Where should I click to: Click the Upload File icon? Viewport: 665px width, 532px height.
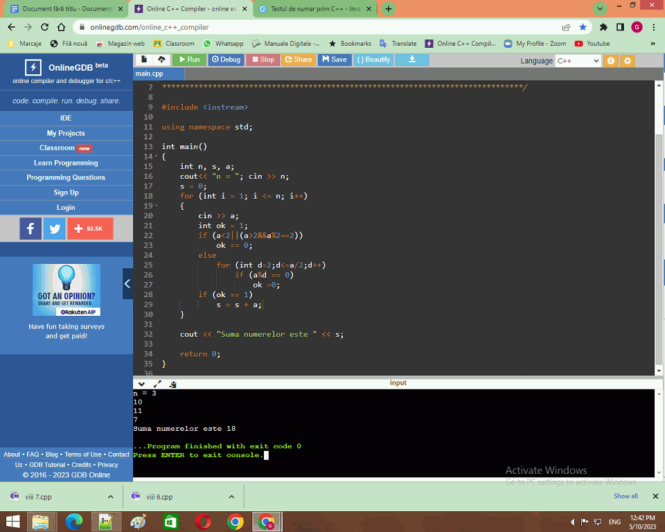pyautogui.click(x=161, y=60)
